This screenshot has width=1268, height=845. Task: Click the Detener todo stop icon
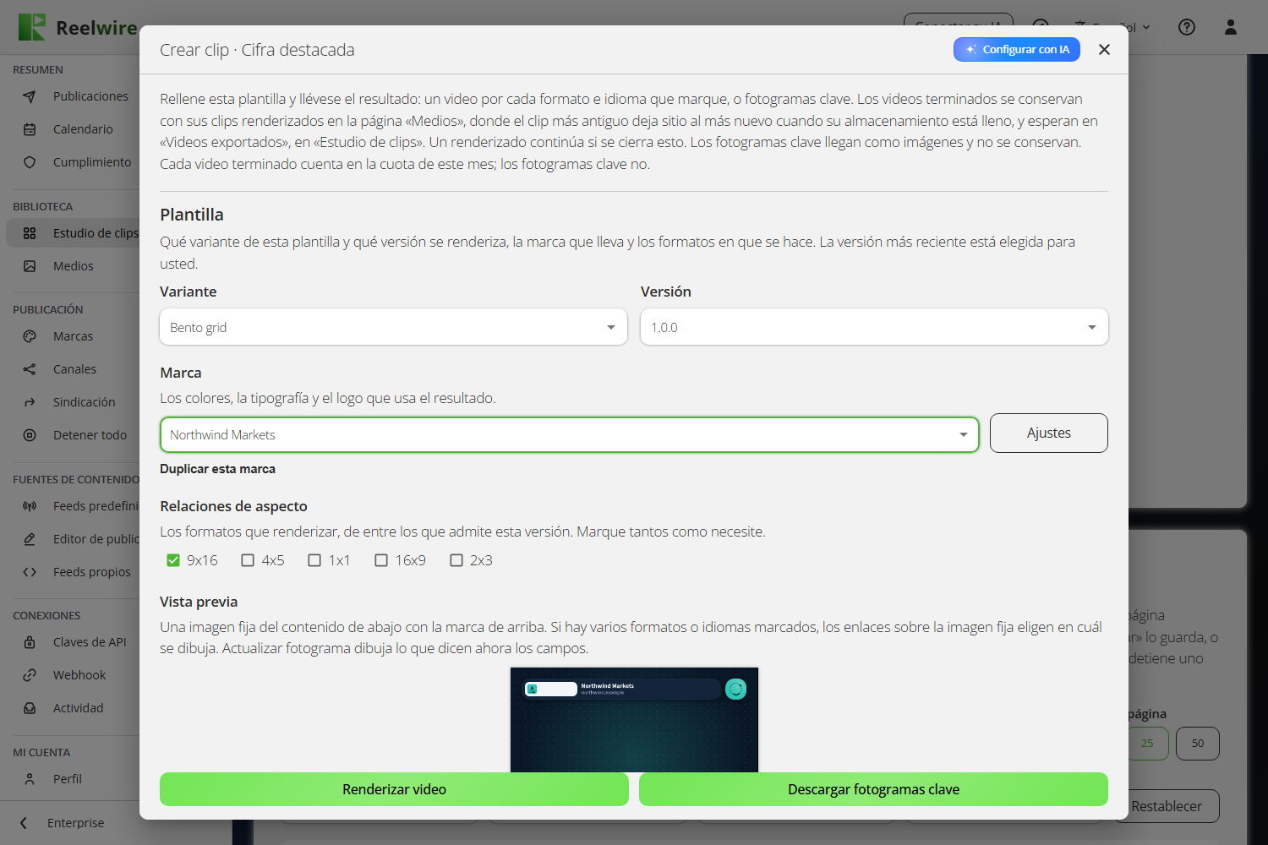click(30, 435)
